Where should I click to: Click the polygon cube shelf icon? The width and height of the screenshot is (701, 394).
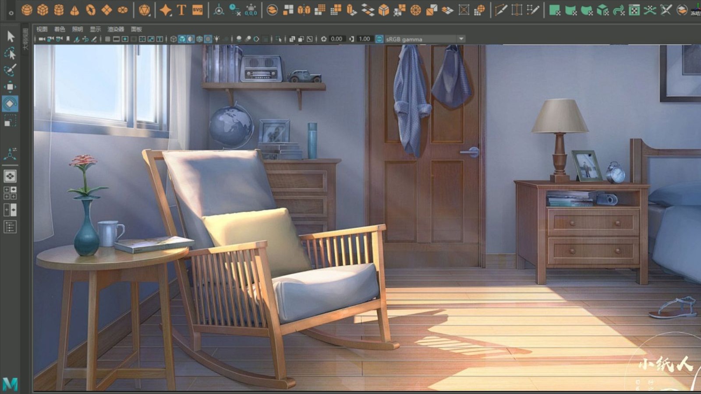point(43,10)
